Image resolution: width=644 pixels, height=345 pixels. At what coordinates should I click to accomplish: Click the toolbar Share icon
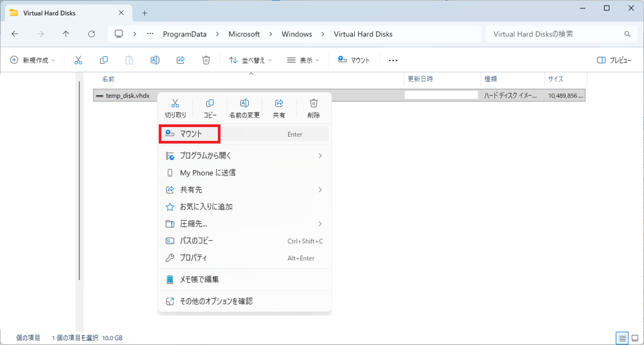click(180, 60)
